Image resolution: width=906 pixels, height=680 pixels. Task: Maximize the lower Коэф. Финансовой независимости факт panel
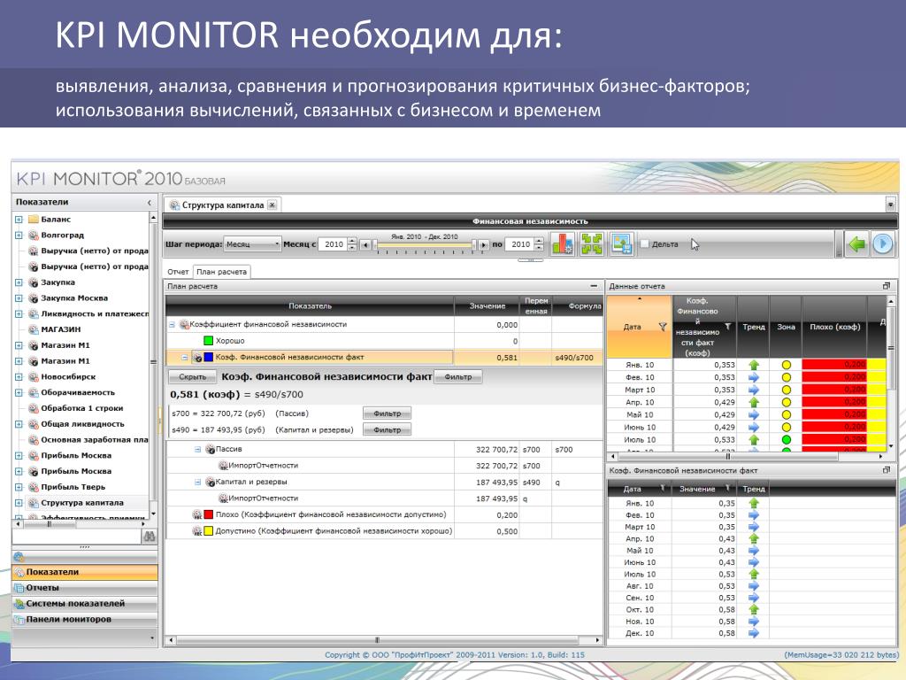pos(887,471)
